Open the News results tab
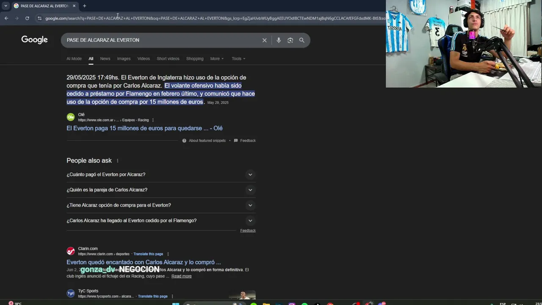 (105, 58)
